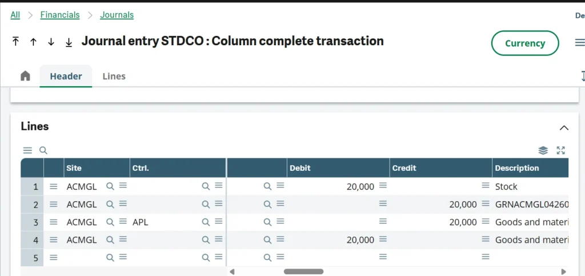Open the Financials breadcrumb link

coord(60,15)
